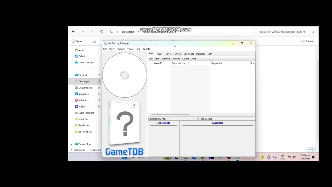Open Imágenes in the navigation pane

pyautogui.click(x=85, y=94)
